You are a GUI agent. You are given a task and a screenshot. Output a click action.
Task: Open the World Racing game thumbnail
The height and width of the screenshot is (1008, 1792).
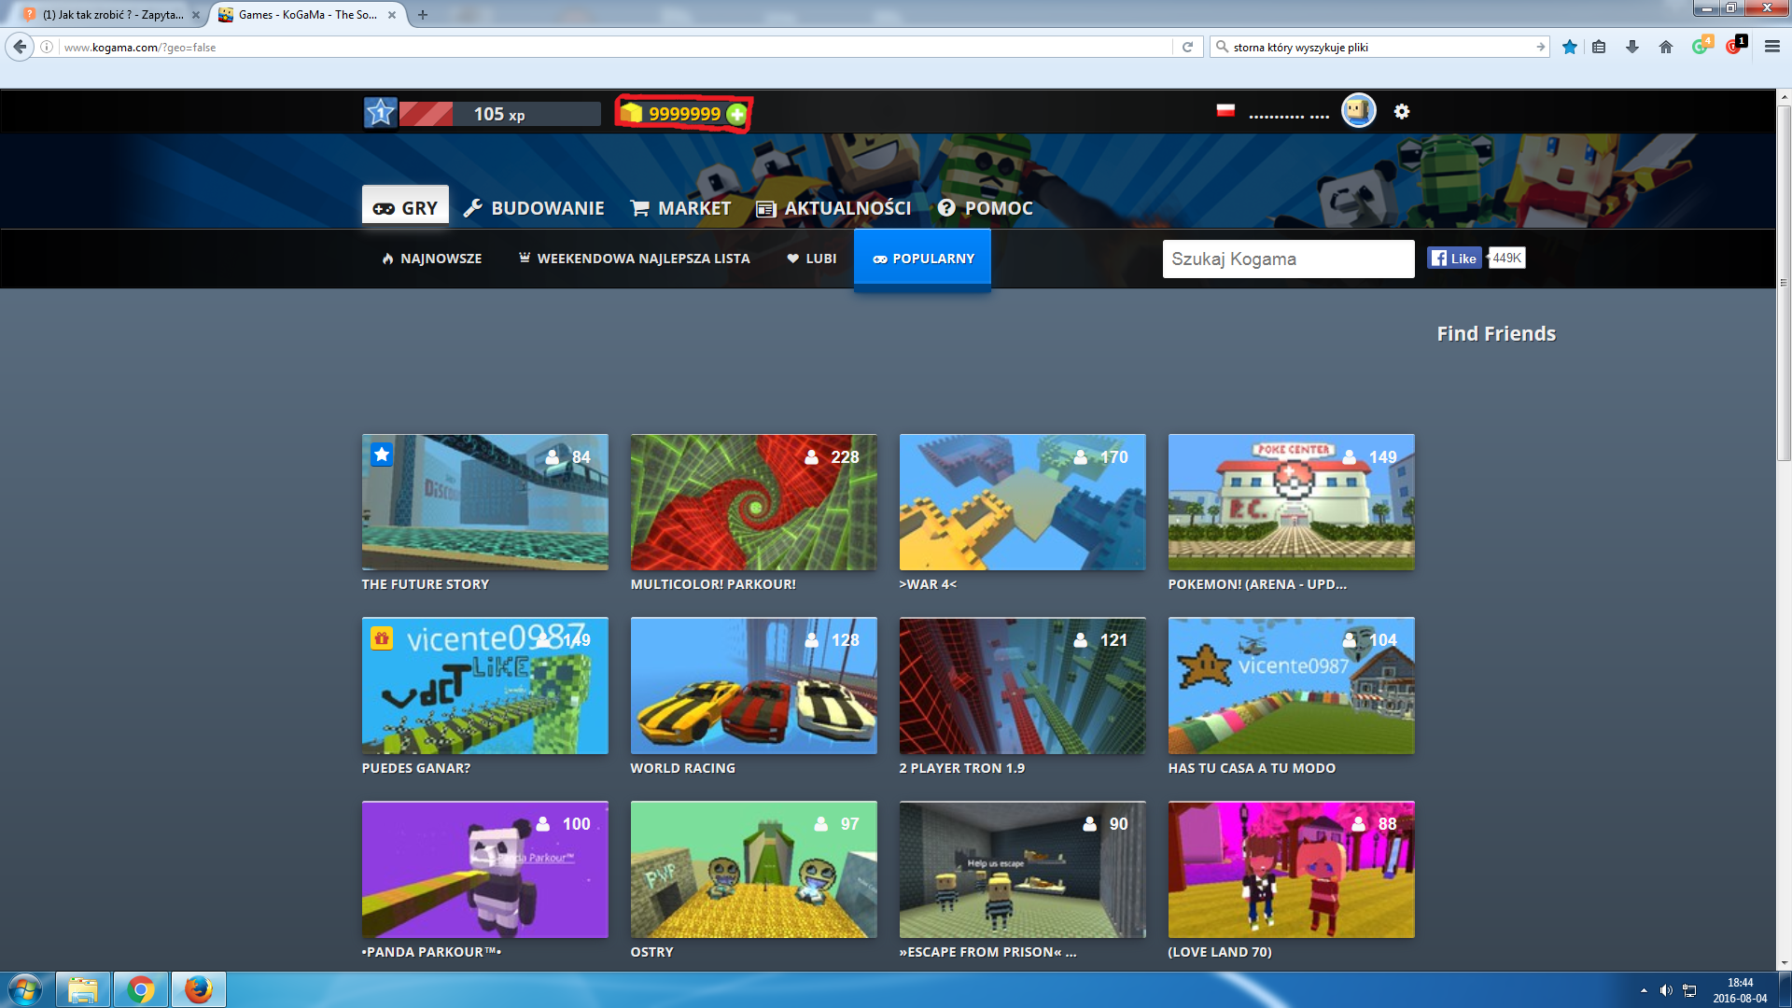click(x=753, y=685)
